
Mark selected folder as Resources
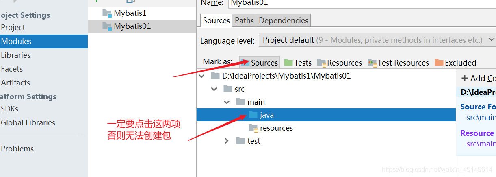click(340, 63)
